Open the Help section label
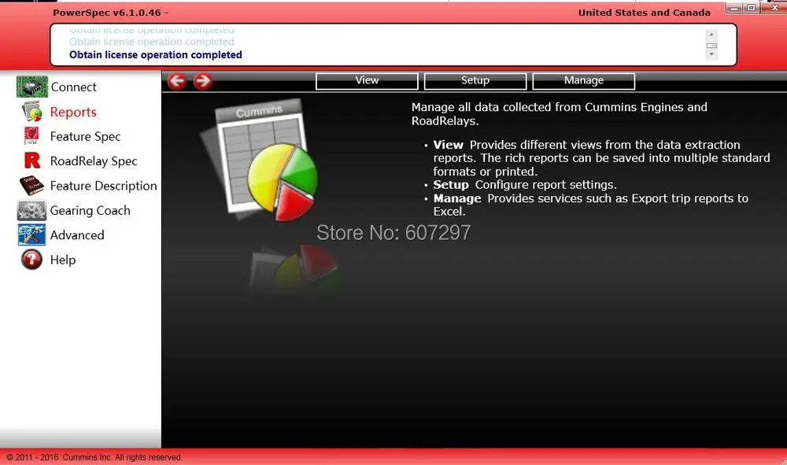Viewport: 787px width, 465px height. tap(63, 260)
